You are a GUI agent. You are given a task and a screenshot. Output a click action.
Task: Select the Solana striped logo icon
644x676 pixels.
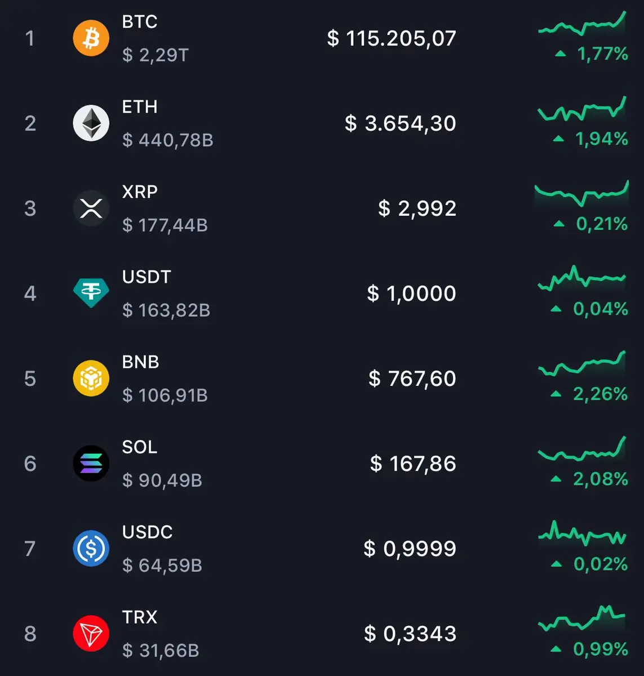(91, 463)
